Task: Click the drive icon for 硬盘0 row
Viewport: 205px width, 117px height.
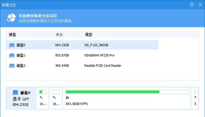Action: (x=12, y=45)
